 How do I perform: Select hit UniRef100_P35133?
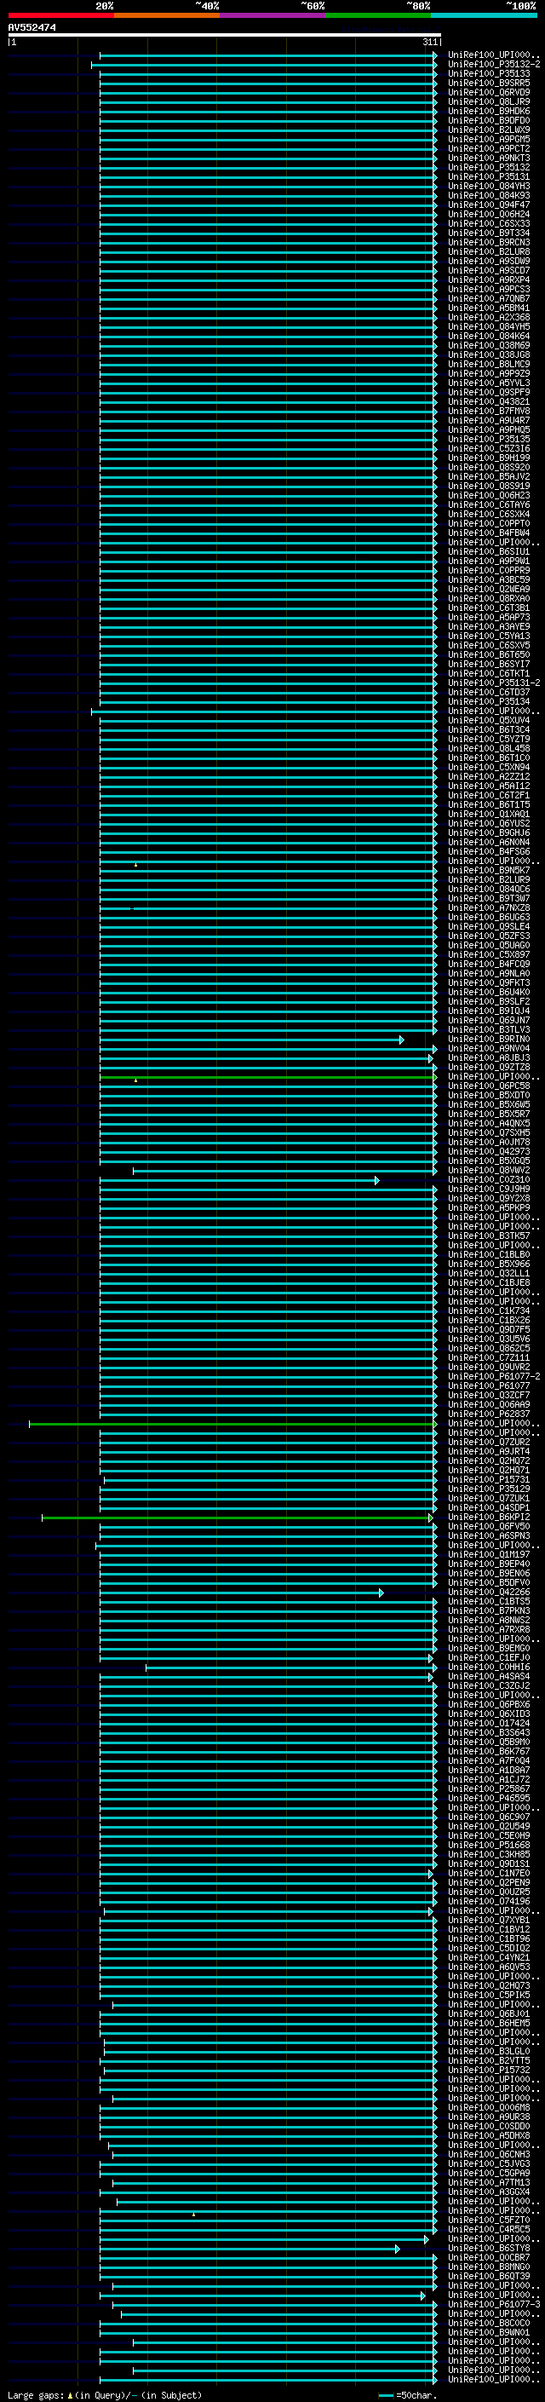point(489,73)
